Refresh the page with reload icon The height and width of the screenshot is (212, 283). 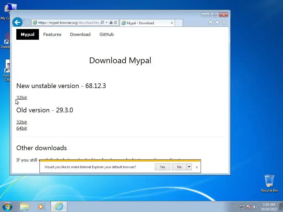pyautogui.click(x=116, y=23)
